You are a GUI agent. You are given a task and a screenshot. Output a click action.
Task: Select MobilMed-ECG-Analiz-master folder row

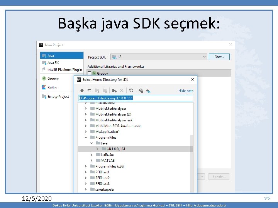pyautogui.click(x=136, y=126)
